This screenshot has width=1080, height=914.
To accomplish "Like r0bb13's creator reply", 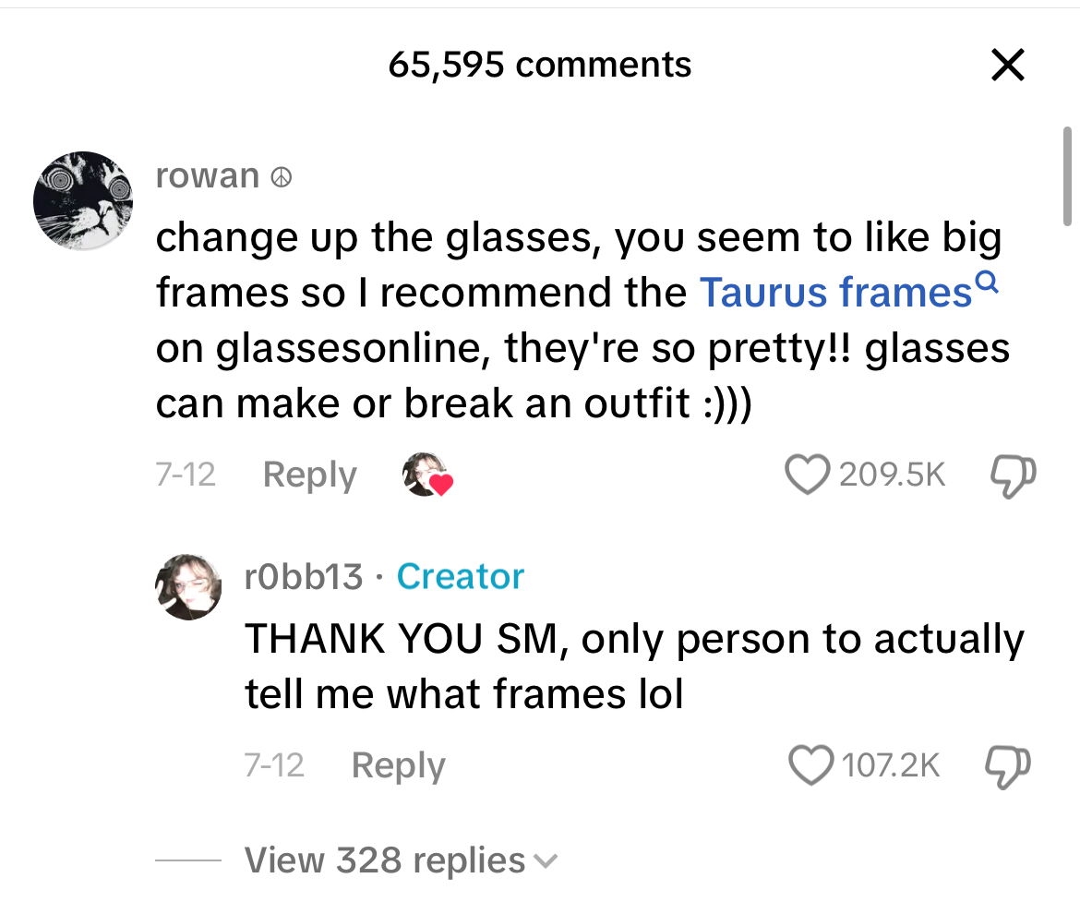I will pyautogui.click(x=811, y=765).
